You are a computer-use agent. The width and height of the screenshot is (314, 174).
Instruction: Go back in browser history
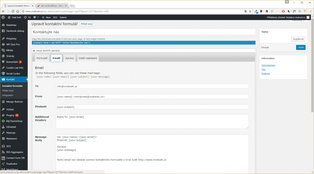click(x=3, y=11)
